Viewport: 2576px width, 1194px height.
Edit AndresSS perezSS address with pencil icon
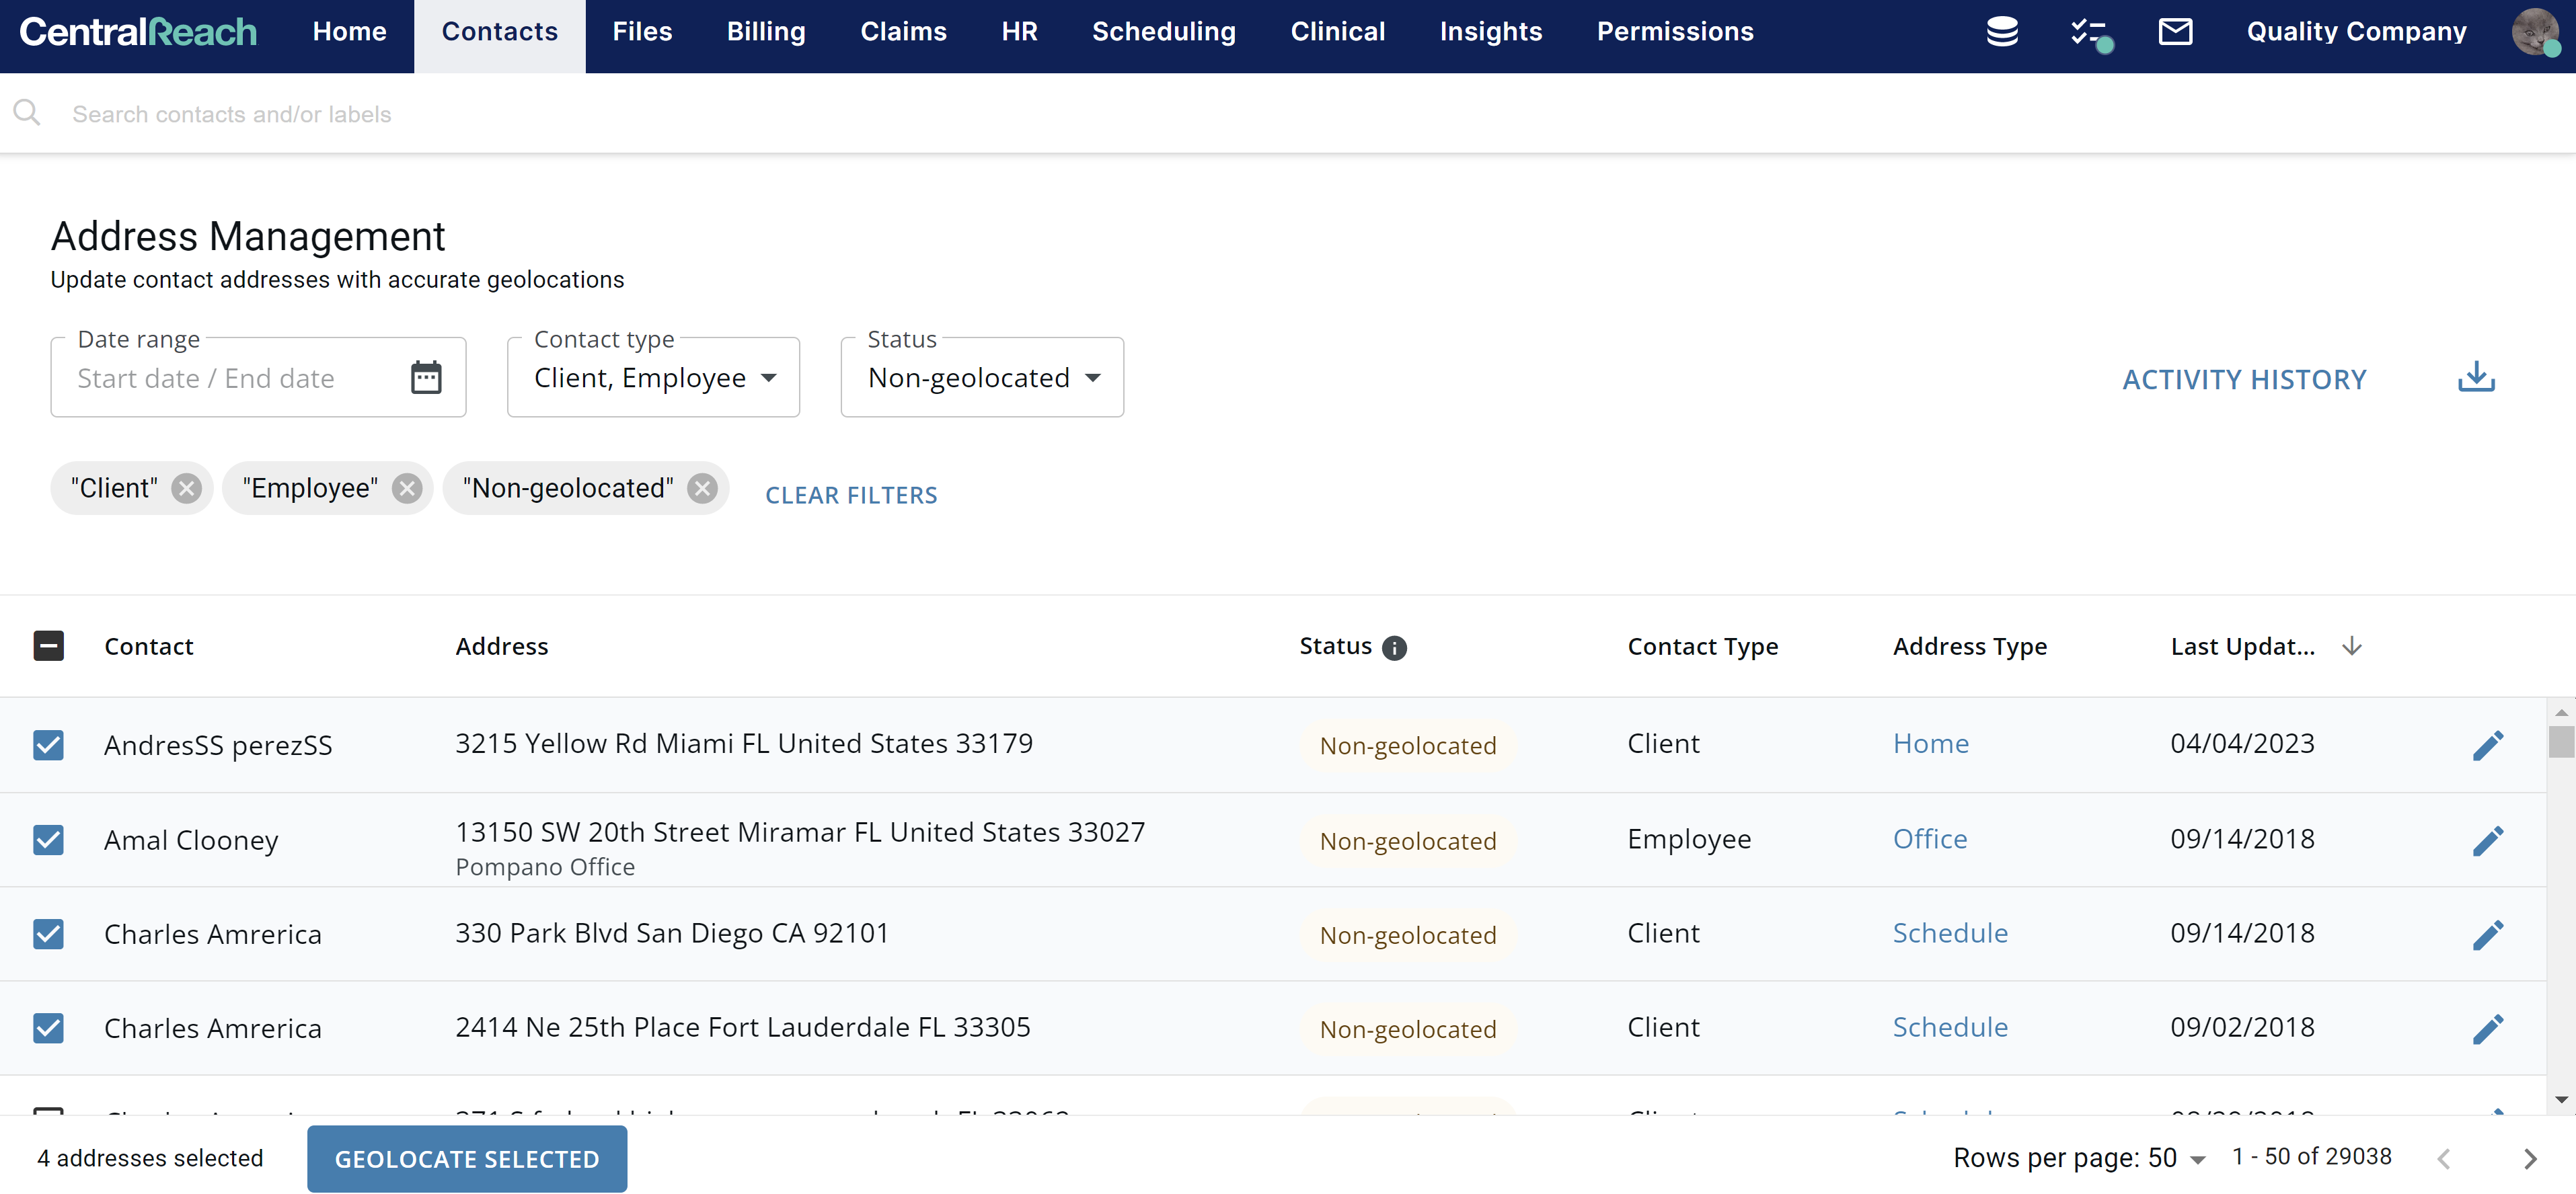coord(2487,744)
